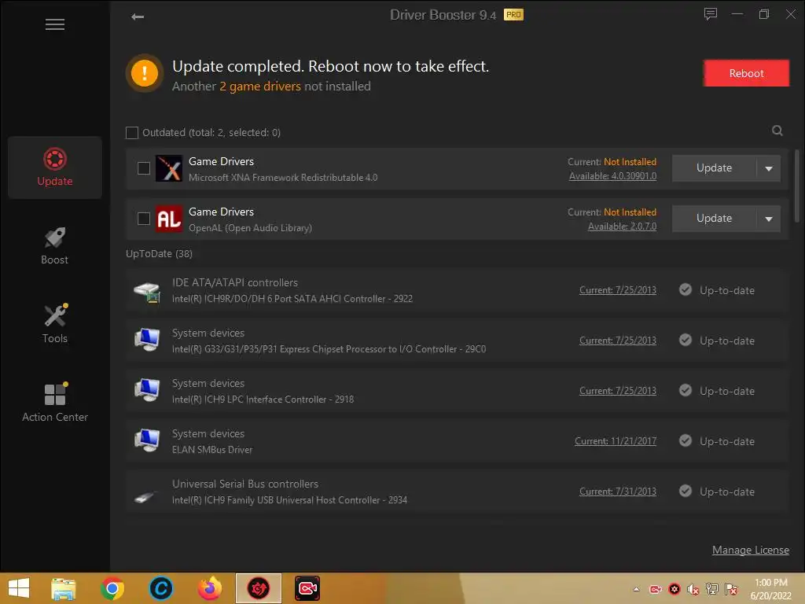Viewport: 805px width, 604px height.
Task: Update the OpenAL driver
Action: click(x=714, y=219)
